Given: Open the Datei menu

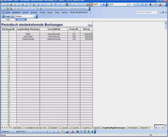Looking at the screenshot, I should pyautogui.click(x=8, y=12).
